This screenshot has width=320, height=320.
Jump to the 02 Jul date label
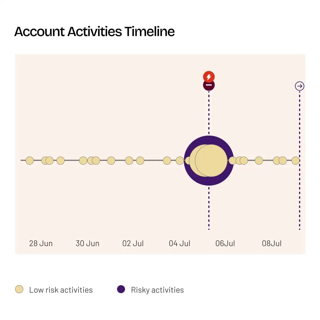pos(133,243)
